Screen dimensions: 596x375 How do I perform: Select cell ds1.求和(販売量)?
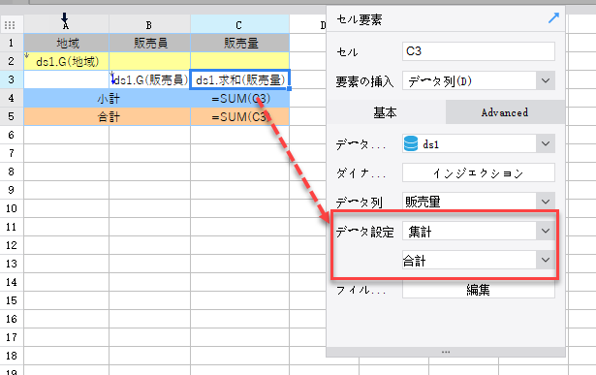point(239,79)
